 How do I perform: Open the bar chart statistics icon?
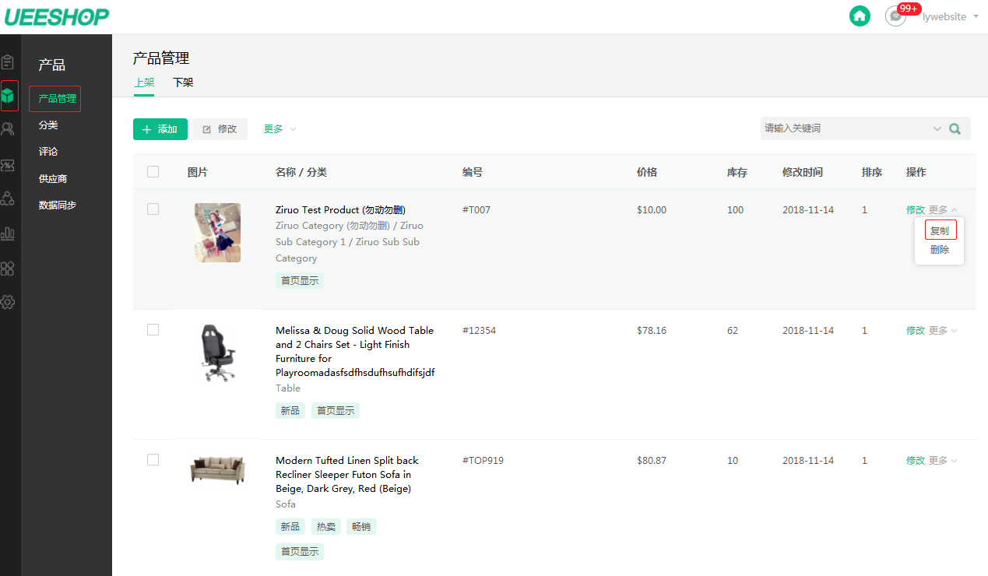[8, 233]
